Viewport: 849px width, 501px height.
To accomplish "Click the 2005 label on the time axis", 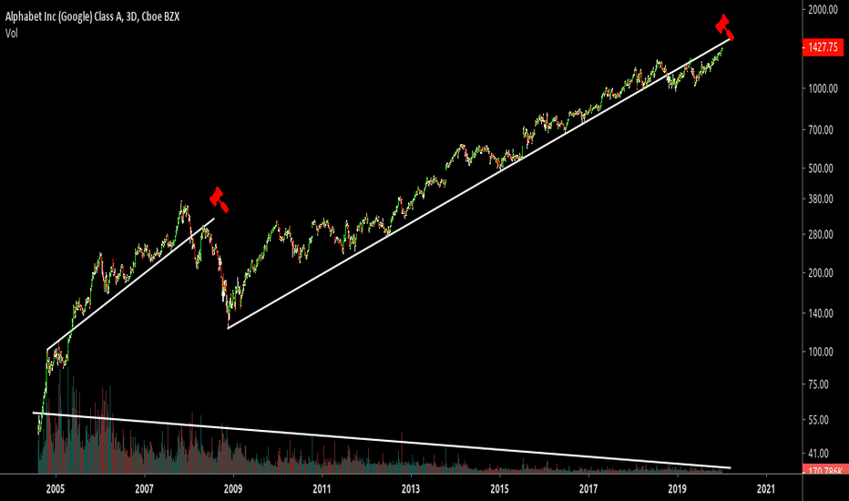I will click(x=56, y=489).
